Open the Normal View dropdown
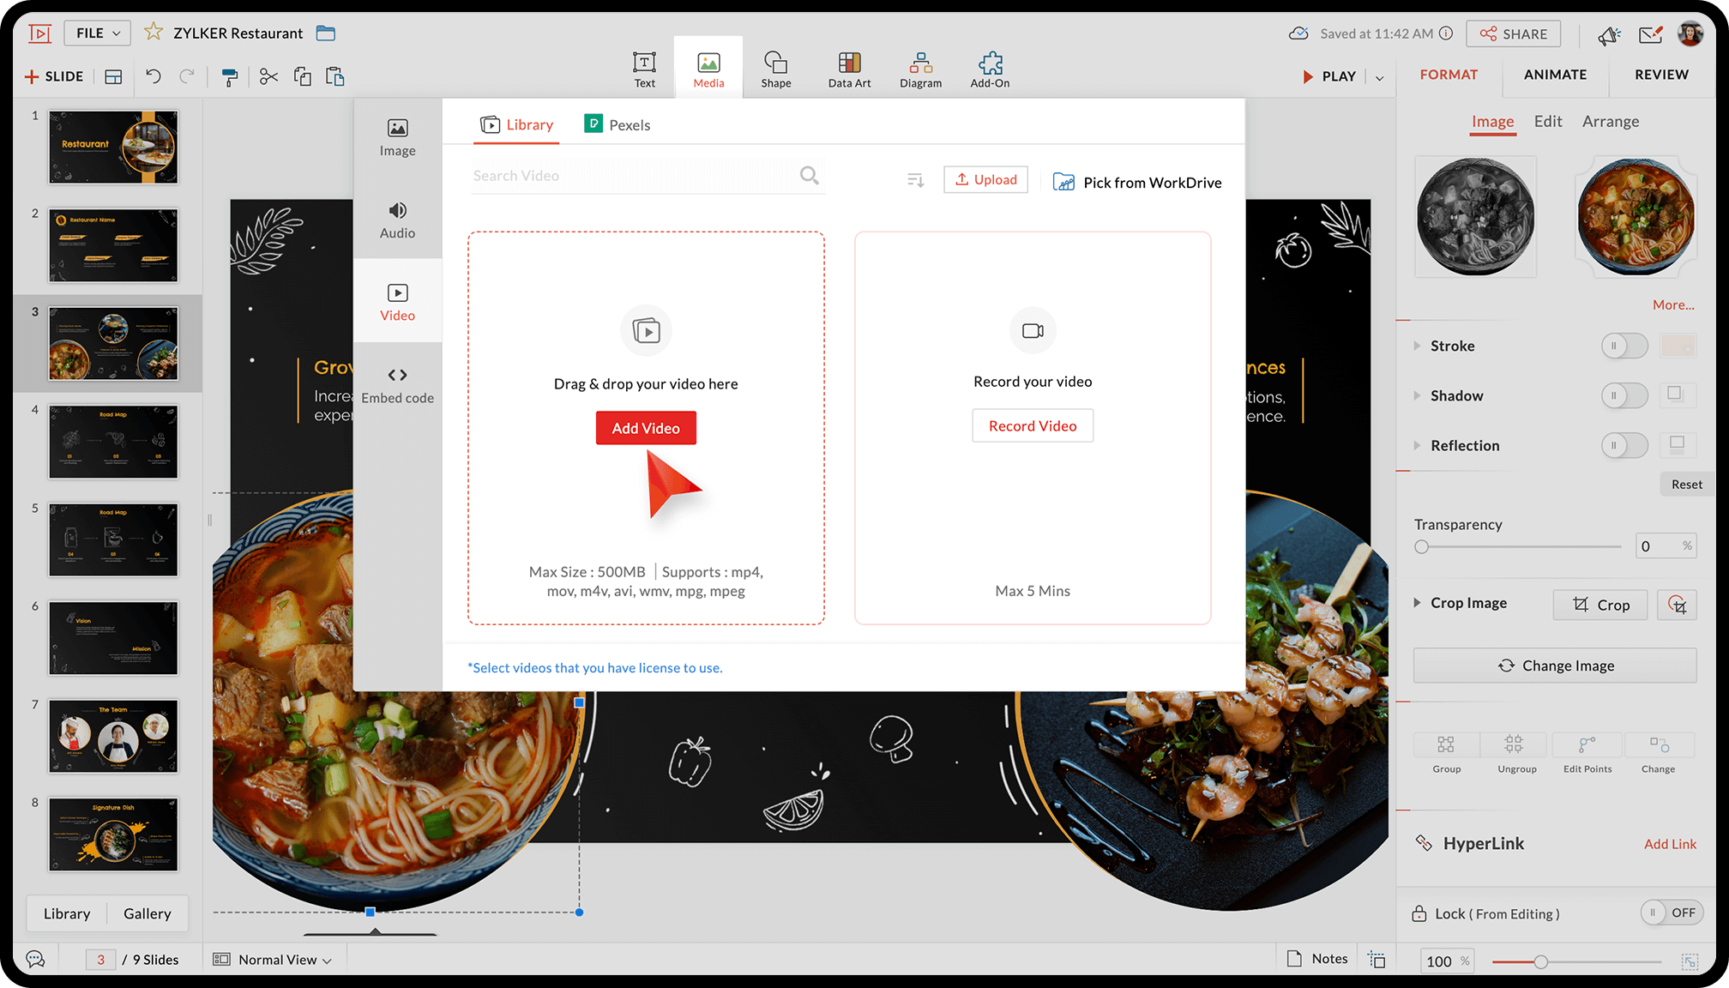The image size is (1729, 988). (x=282, y=960)
